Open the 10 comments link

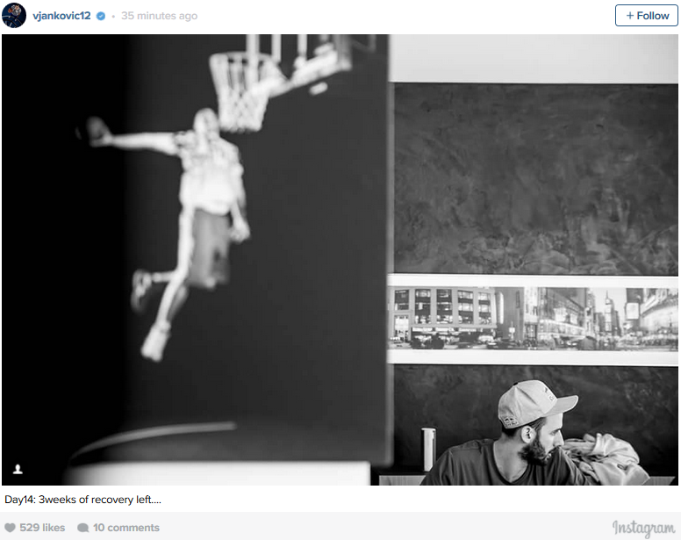pyautogui.click(x=125, y=528)
